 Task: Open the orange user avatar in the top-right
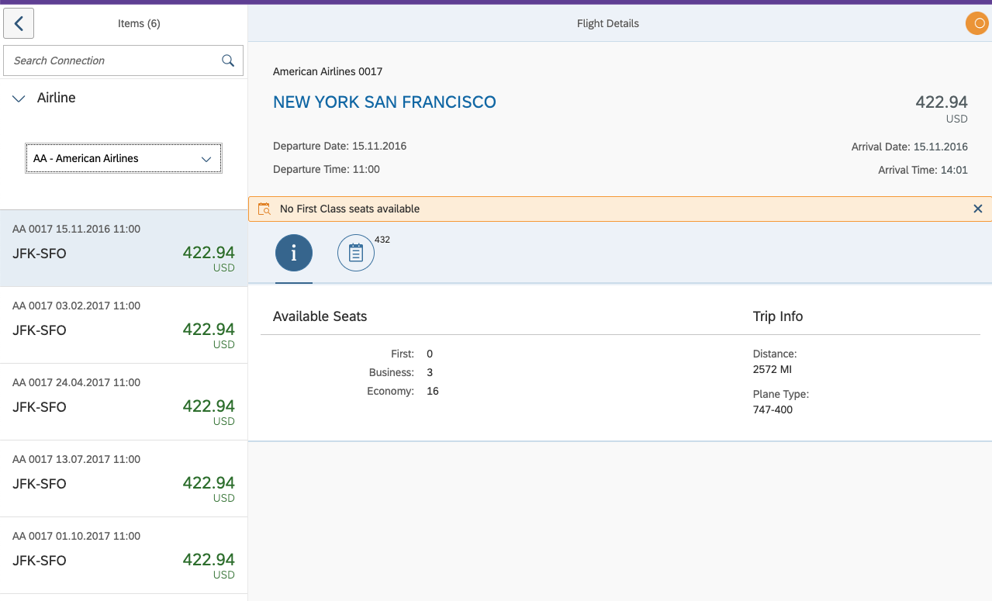pyautogui.click(x=976, y=22)
